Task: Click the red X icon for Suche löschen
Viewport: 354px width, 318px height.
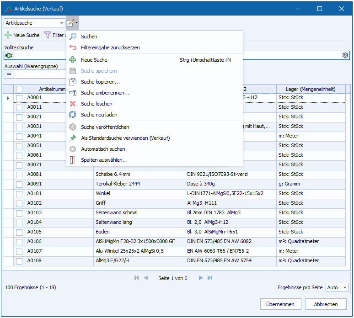Action: tap(72, 104)
